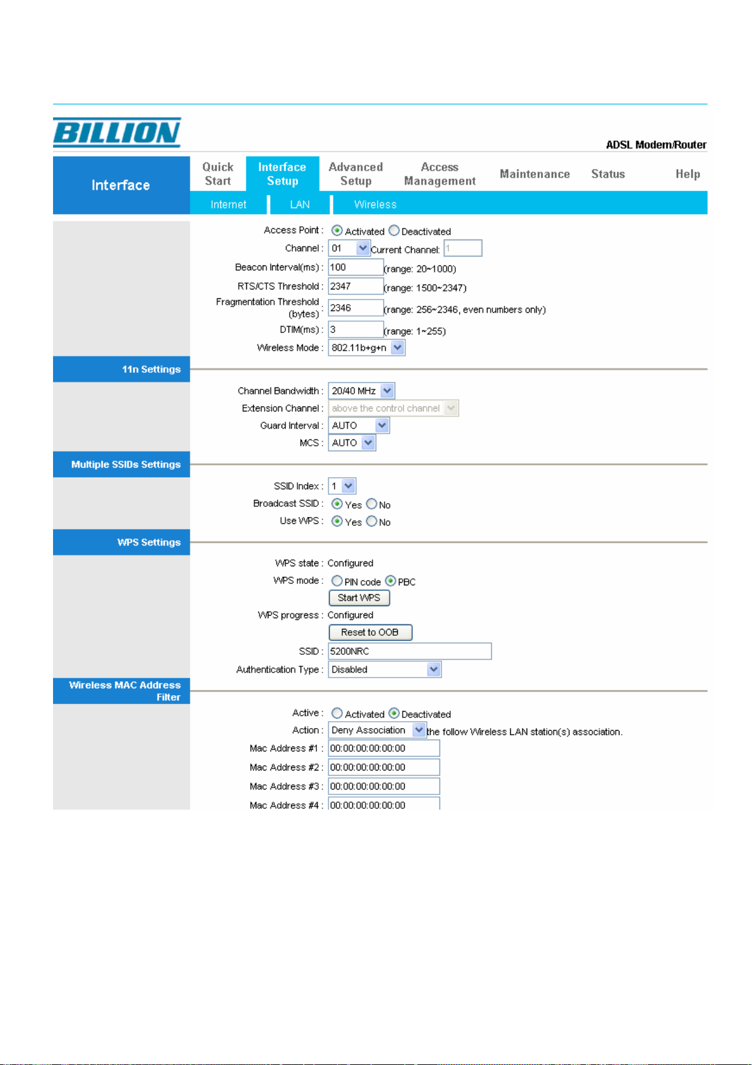
Task: Click the WPS progress Configured value
Action: pos(350,615)
